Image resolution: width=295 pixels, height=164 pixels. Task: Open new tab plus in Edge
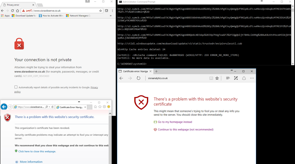pos(156,71)
